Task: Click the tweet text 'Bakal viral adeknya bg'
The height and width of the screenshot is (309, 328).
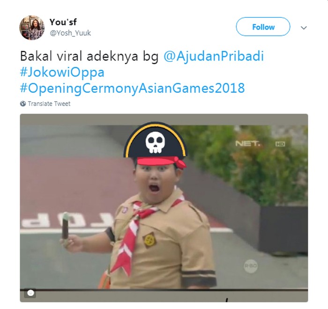Action: point(89,57)
